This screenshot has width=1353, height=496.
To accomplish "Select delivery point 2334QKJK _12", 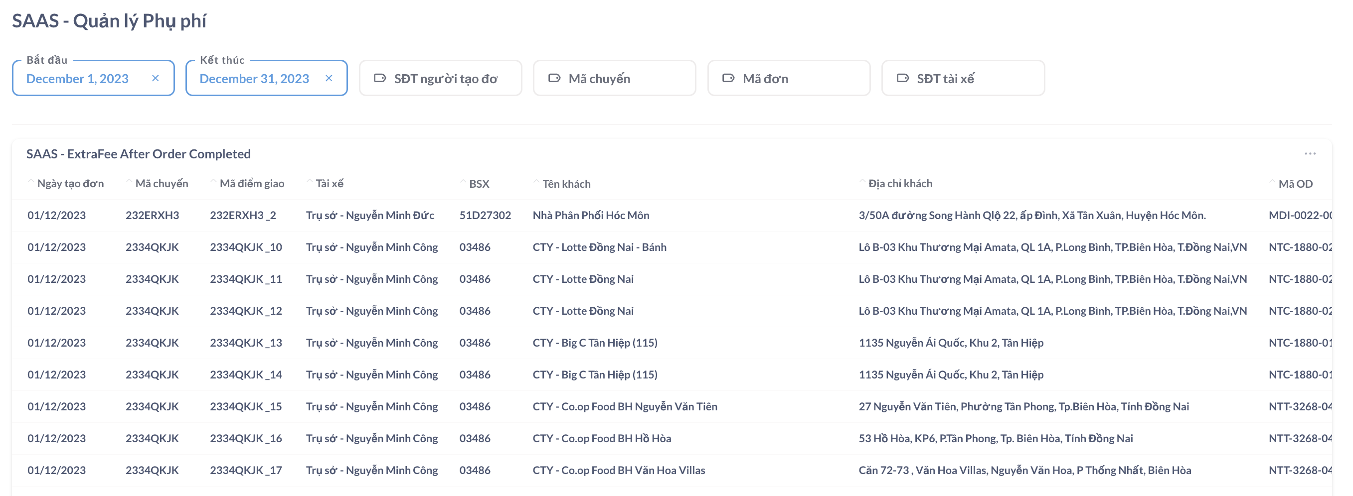I will pos(246,311).
